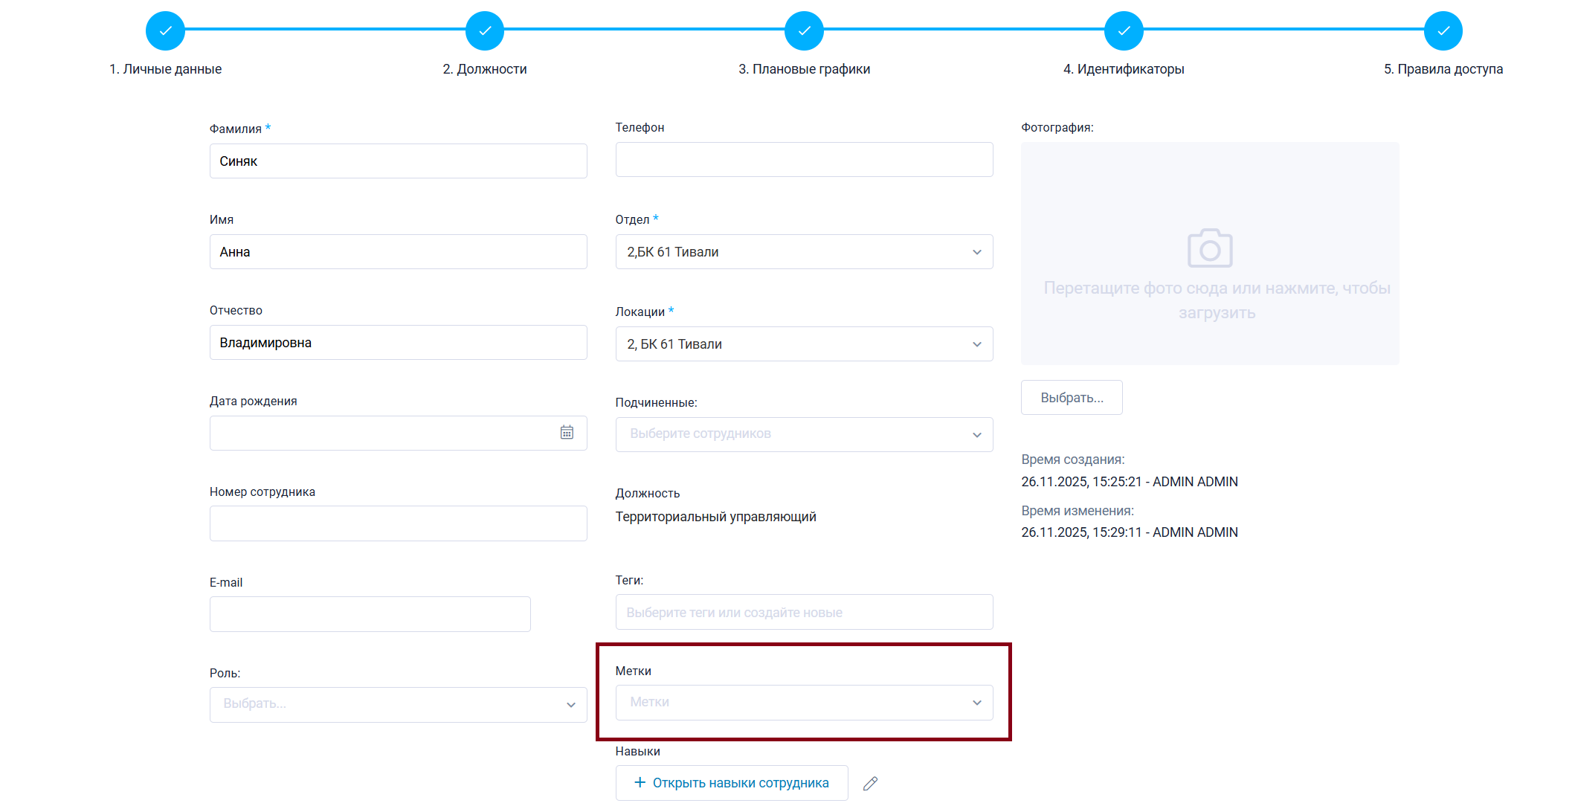The image size is (1575, 806).
Task: Focus the Теги input field
Action: tap(804, 613)
